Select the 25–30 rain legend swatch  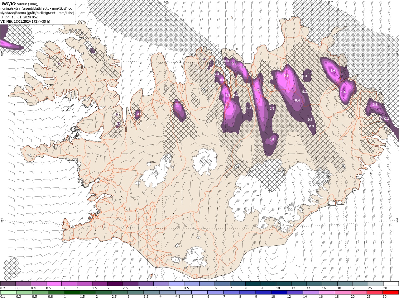tap(375, 292)
